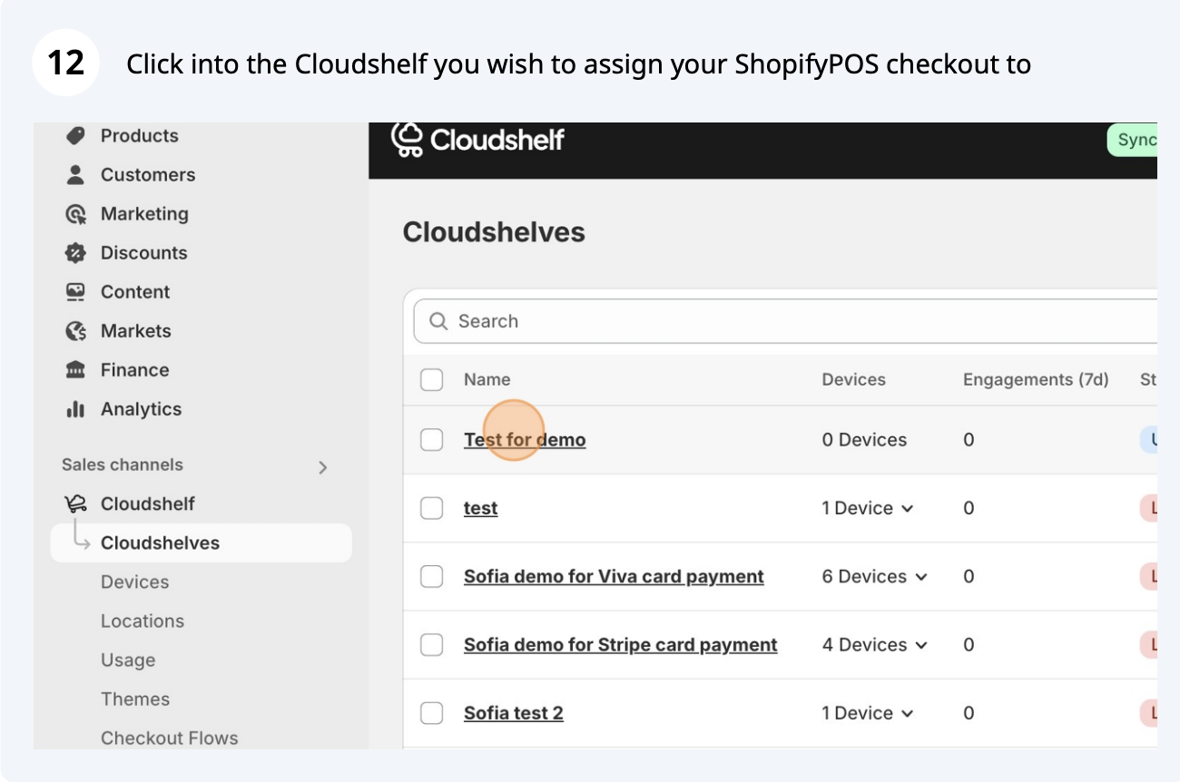This screenshot has height=782, width=1180.
Task: Tick the checkbox for Test for demo
Action: [431, 440]
